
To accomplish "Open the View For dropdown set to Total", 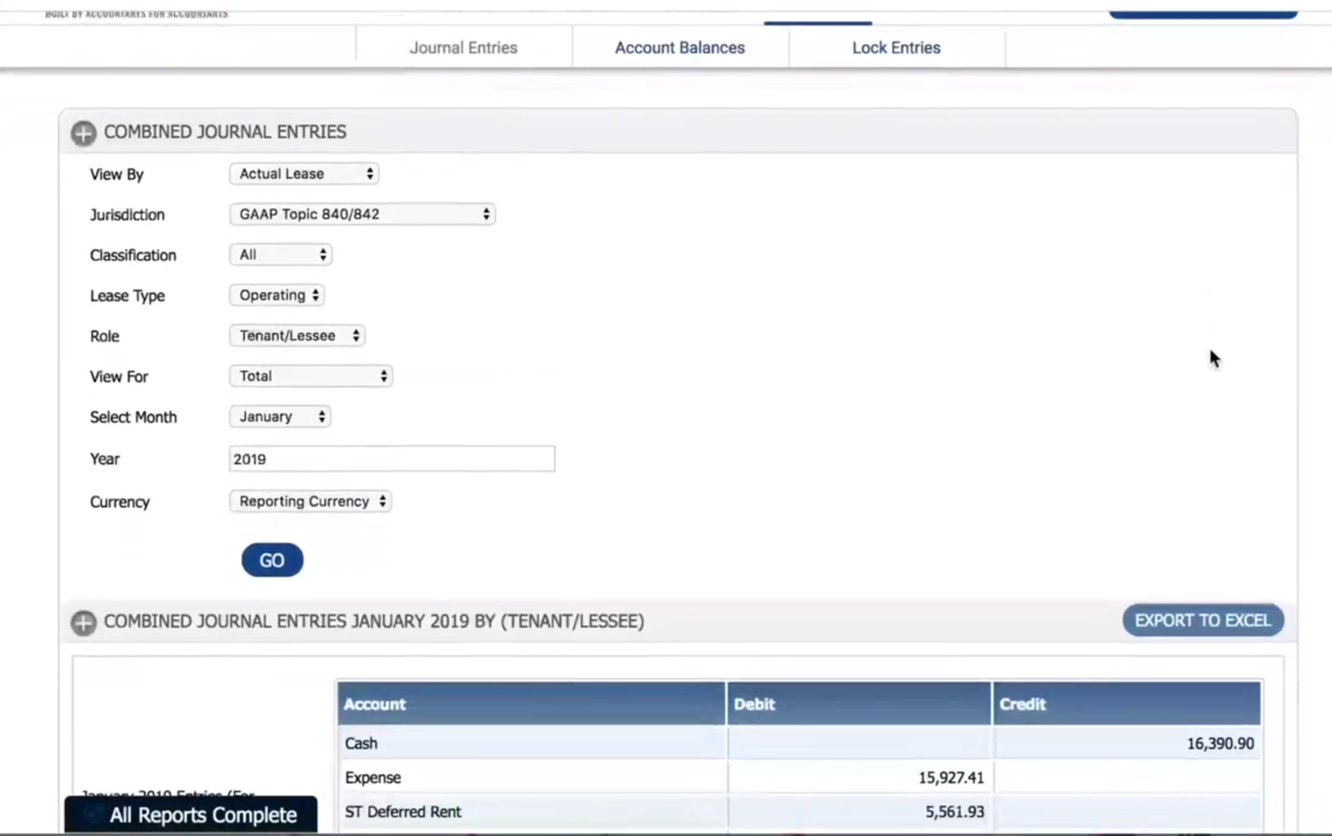I will [x=310, y=375].
